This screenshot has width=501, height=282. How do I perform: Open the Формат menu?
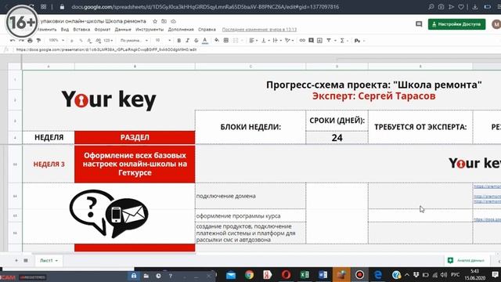click(103, 30)
